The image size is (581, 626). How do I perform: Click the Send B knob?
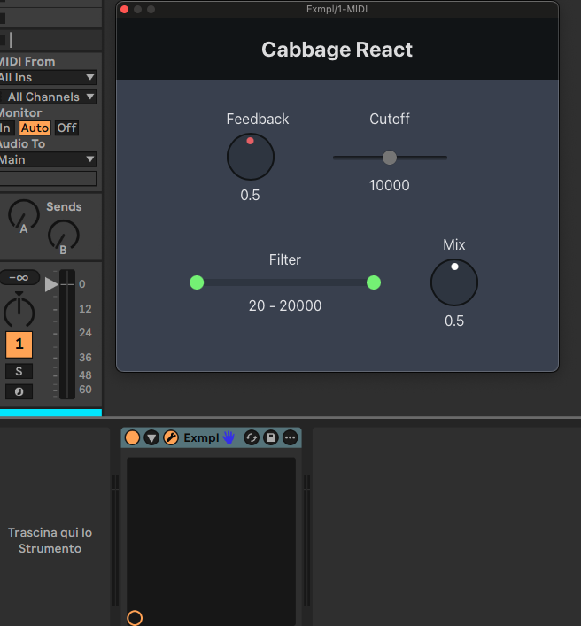(63, 235)
